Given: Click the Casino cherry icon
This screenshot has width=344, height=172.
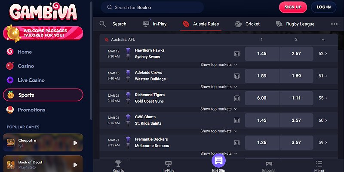Looking at the screenshot, I should pos(10,66).
